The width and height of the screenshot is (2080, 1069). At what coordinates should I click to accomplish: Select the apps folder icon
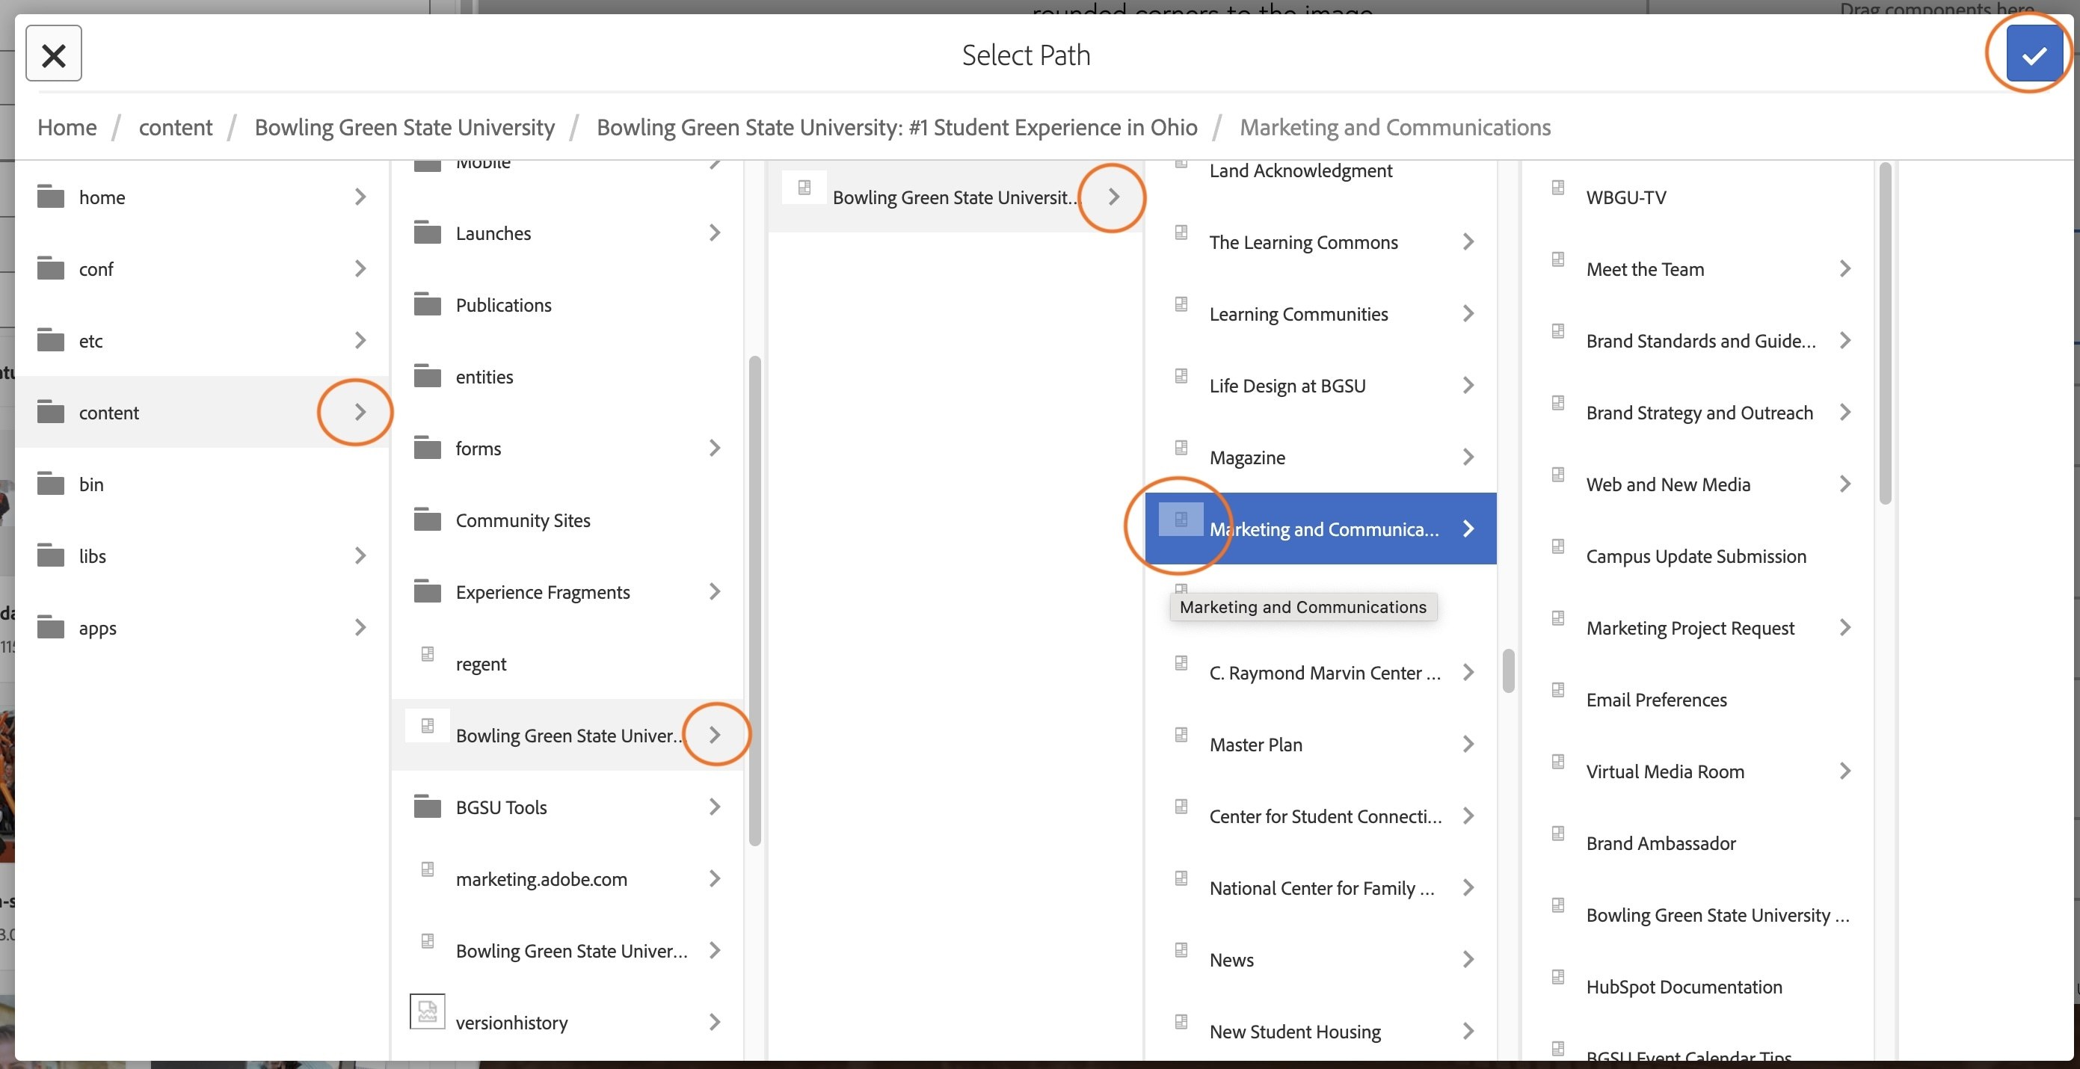(x=51, y=627)
